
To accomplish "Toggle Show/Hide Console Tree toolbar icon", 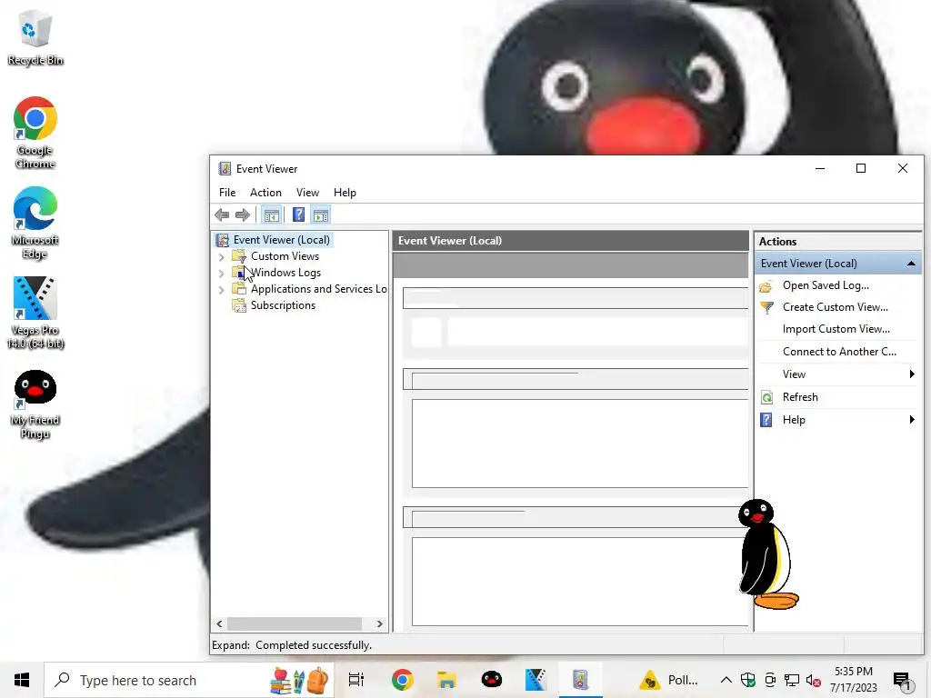I will click(271, 214).
